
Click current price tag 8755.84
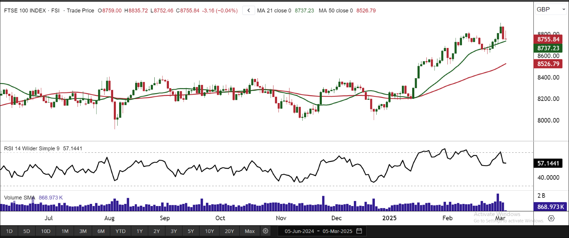click(x=548, y=39)
